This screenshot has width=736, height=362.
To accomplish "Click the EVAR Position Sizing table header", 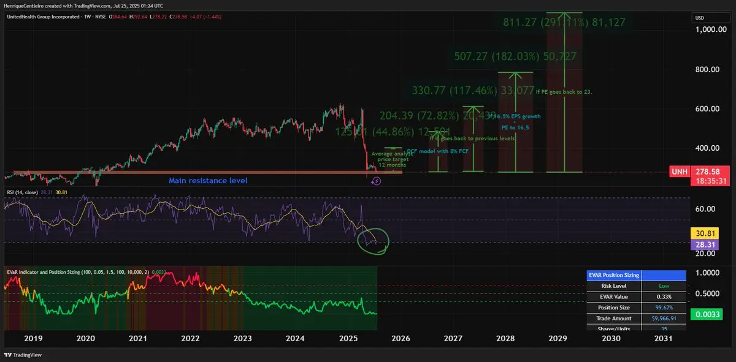I will click(614, 276).
